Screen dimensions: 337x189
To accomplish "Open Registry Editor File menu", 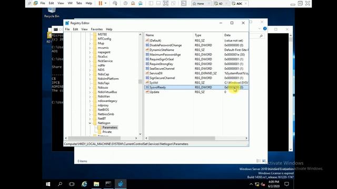I will (67, 29).
